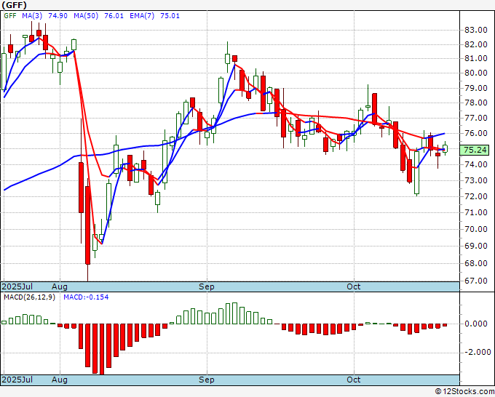Image resolution: width=495 pixels, height=397 pixels.
Task: Click Oct on the MACD timeline
Action: tap(353, 380)
